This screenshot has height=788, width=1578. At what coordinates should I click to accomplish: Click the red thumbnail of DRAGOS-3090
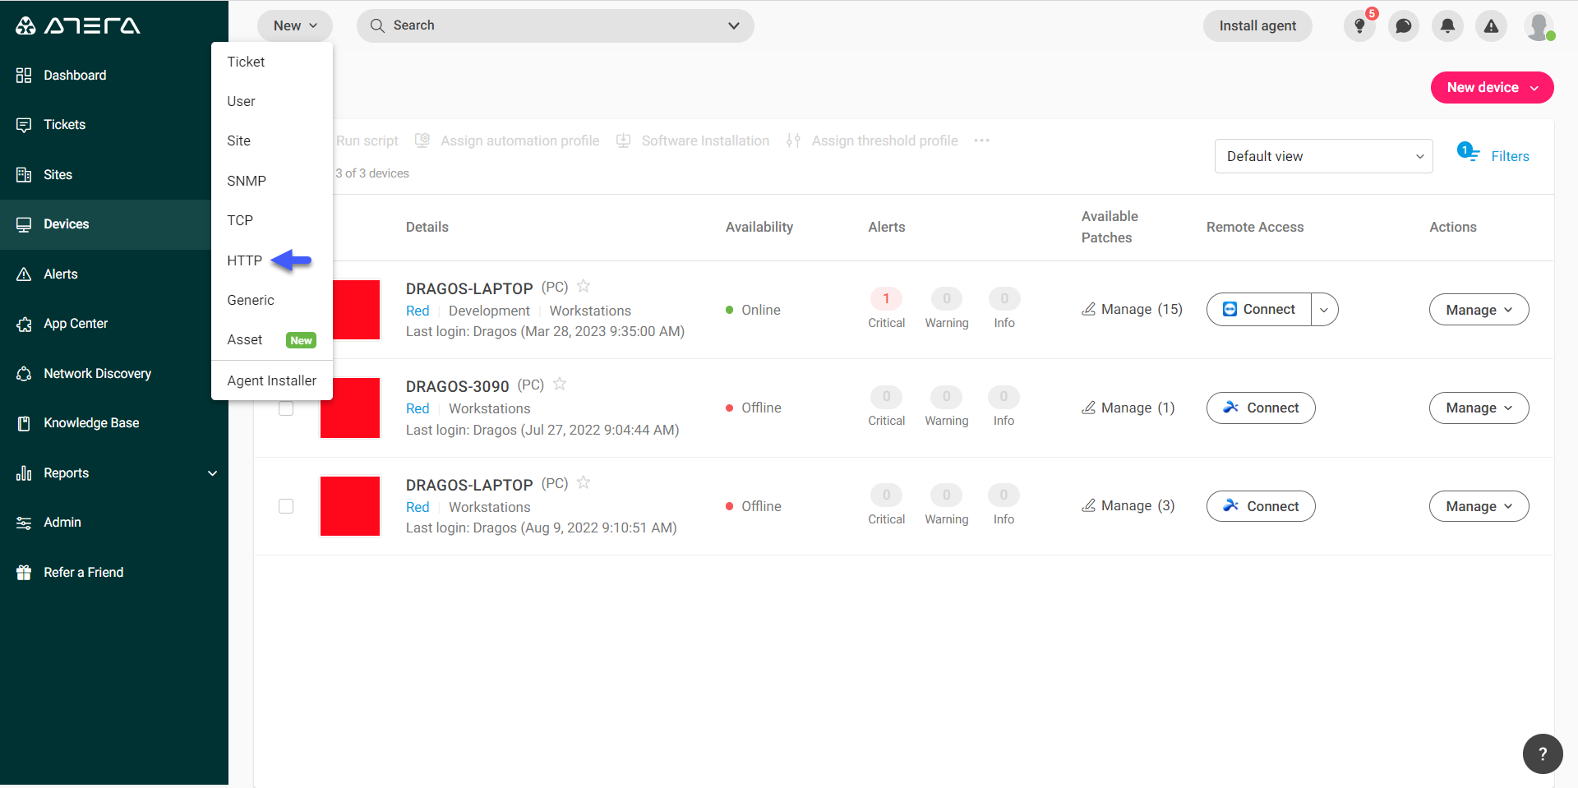(x=350, y=408)
